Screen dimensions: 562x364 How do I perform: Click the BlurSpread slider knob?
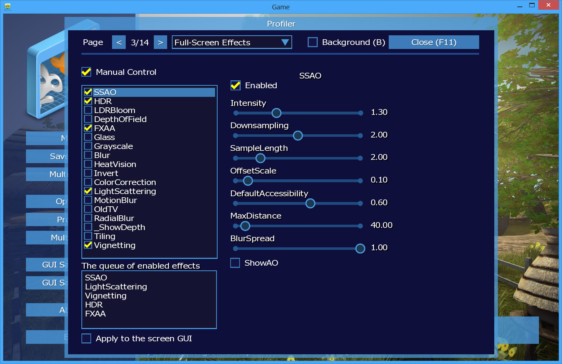click(x=360, y=248)
